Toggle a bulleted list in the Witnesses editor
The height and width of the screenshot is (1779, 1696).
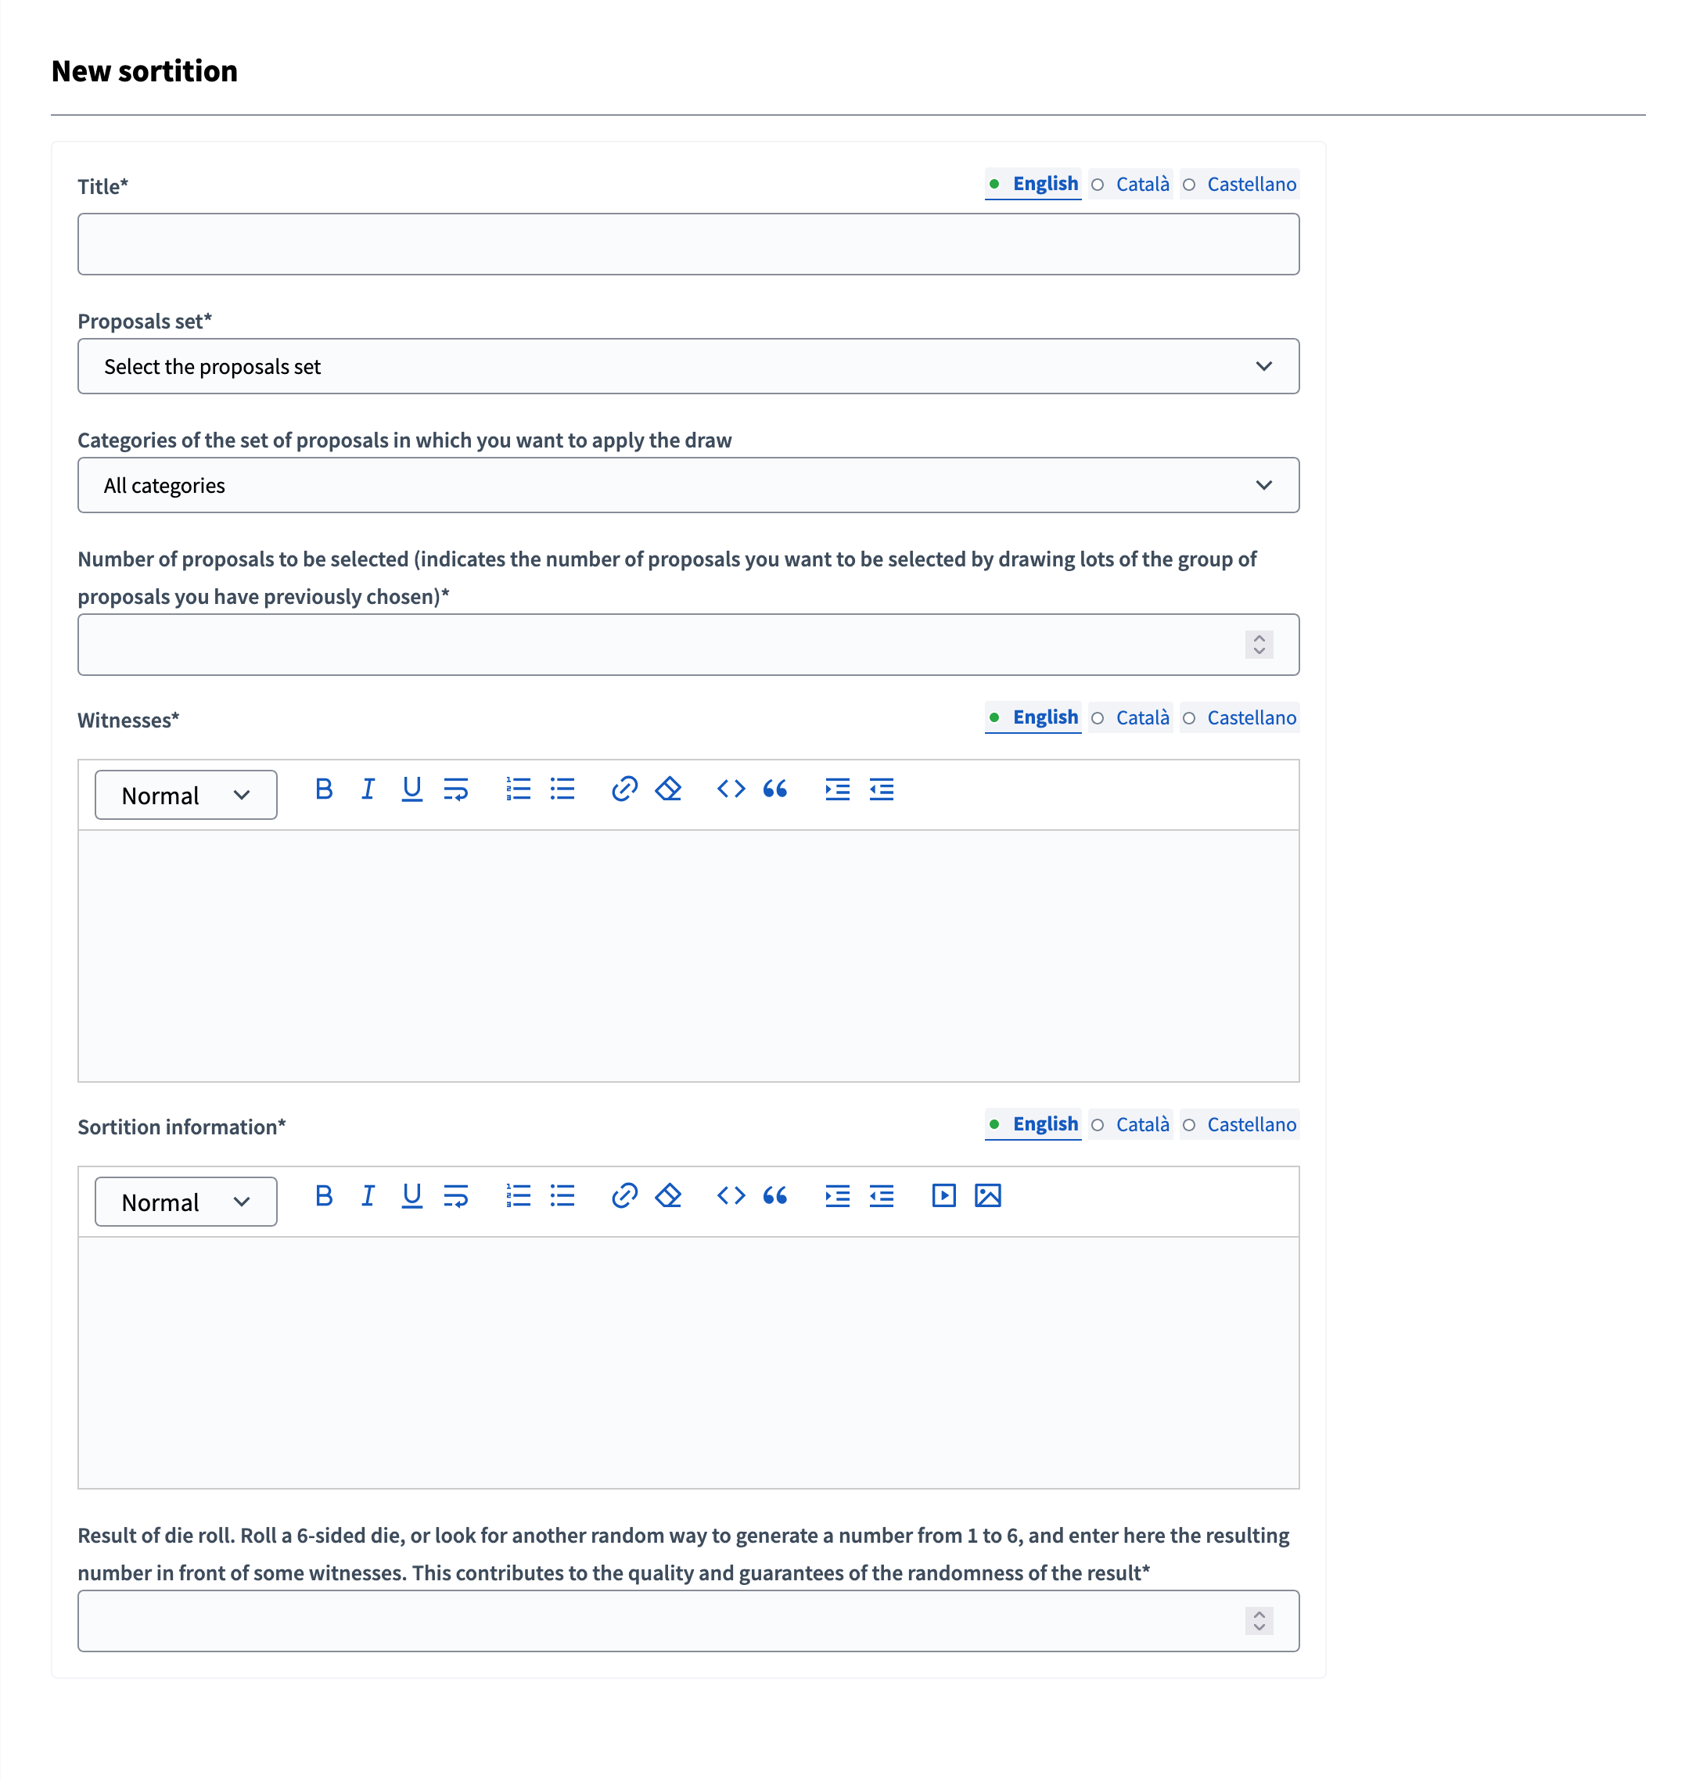562,789
